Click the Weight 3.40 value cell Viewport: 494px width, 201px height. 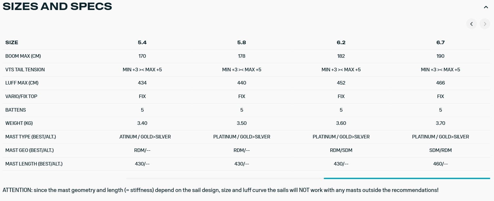(142, 123)
